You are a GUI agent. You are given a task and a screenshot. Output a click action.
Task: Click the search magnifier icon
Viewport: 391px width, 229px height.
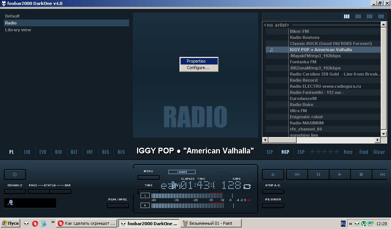pos(10,203)
